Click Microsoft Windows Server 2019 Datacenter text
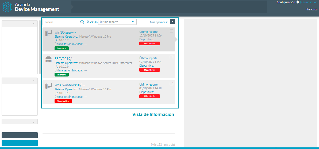 coord(105,63)
